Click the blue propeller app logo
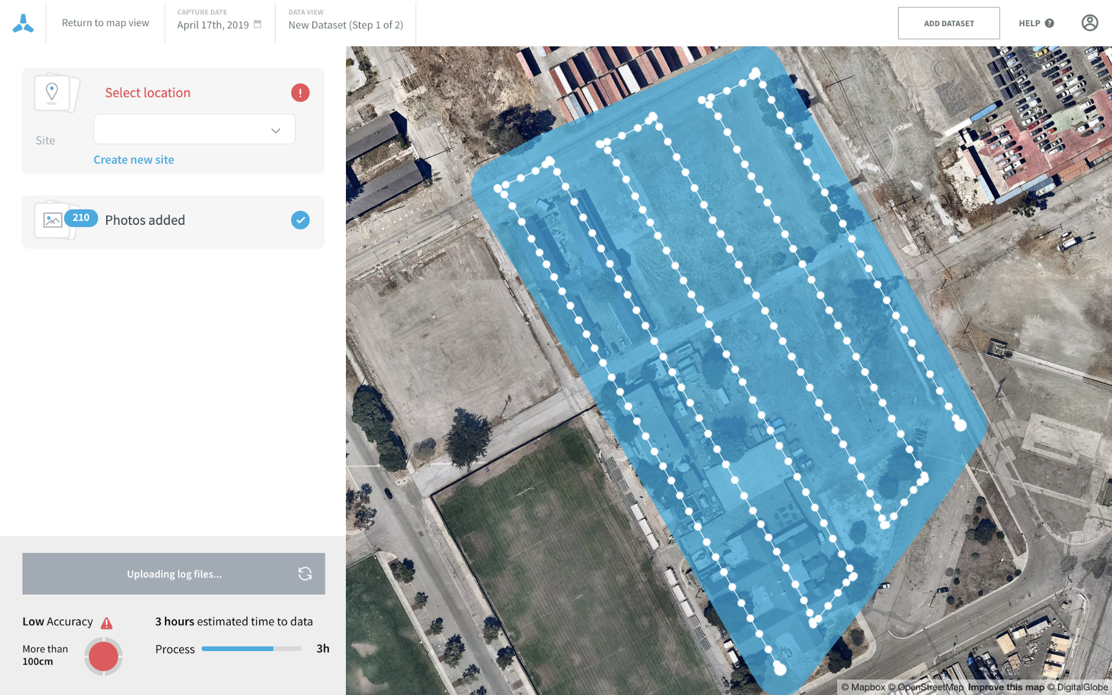 23,23
